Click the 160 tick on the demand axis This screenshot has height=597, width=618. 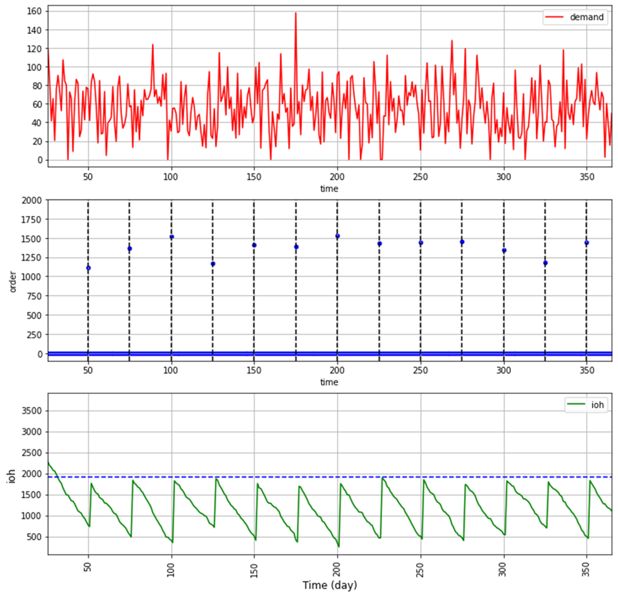coord(35,11)
